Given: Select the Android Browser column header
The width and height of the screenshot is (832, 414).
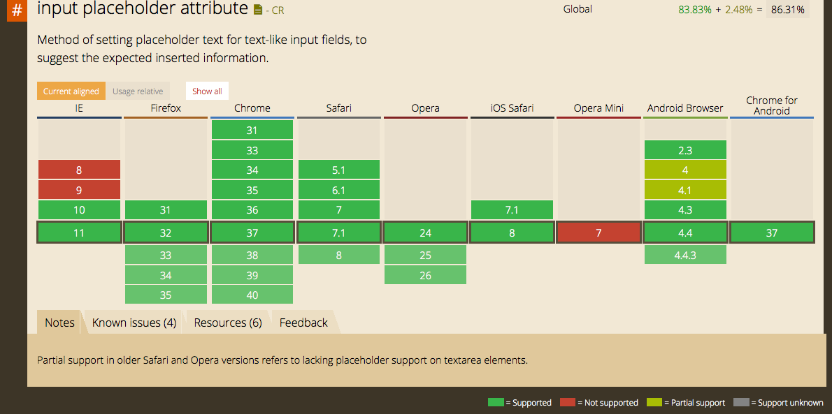Looking at the screenshot, I should click(685, 109).
